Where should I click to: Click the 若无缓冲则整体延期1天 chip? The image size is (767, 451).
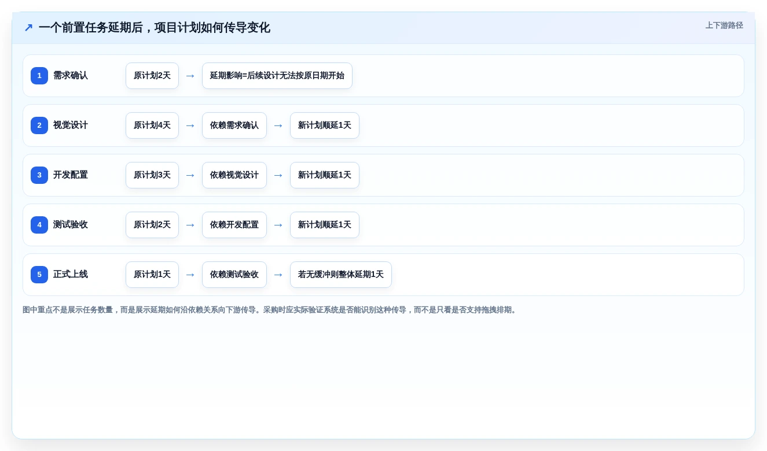341,275
